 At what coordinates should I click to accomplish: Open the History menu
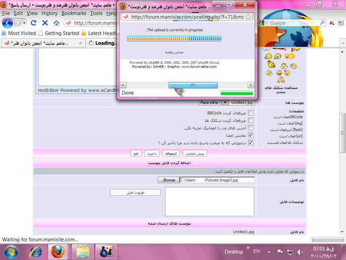(x=50, y=13)
